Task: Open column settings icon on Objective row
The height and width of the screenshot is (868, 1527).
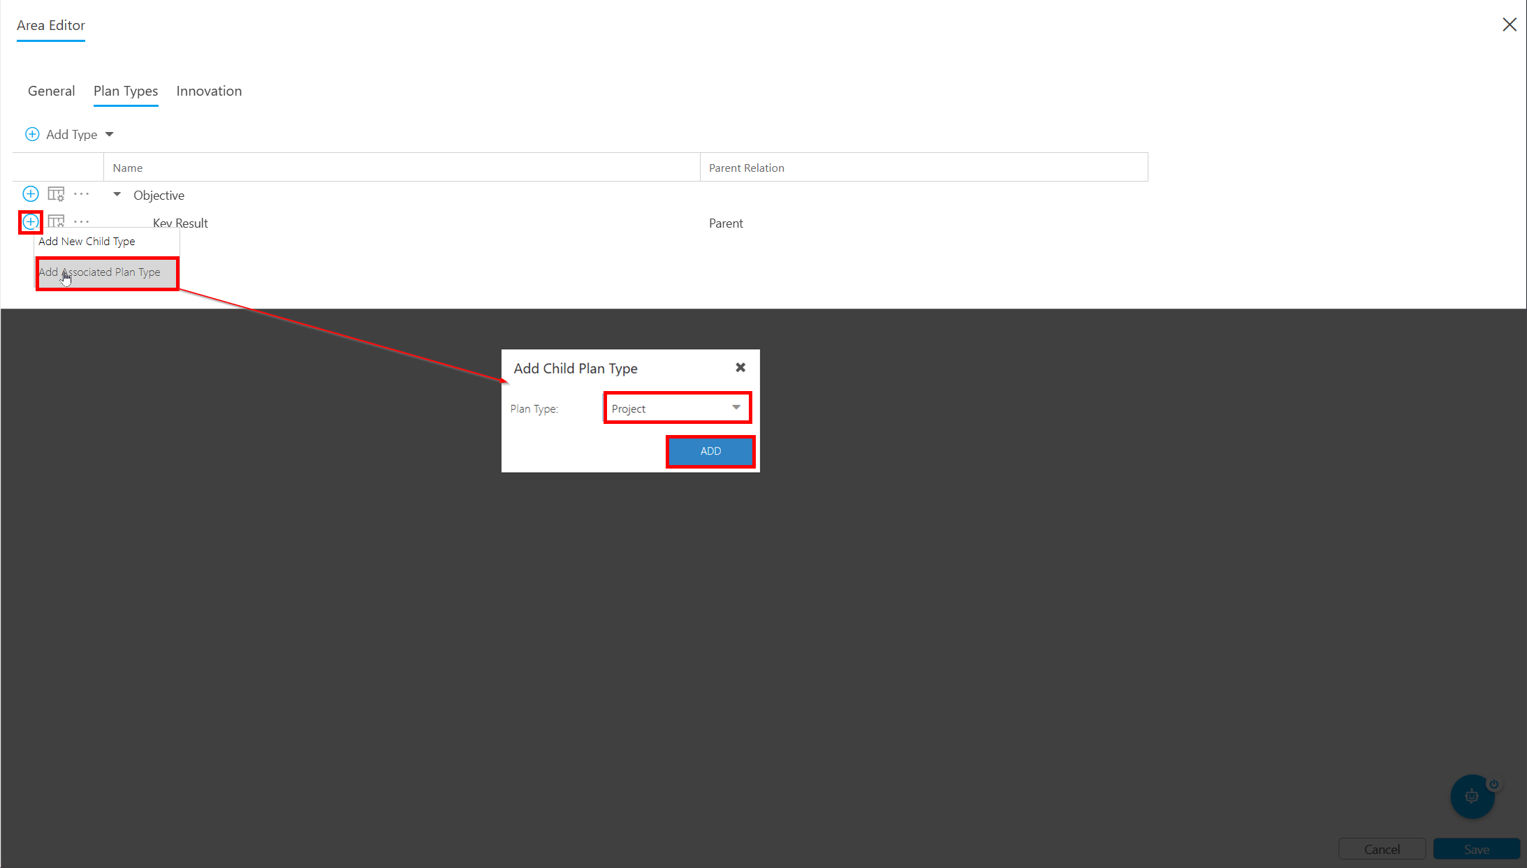Action: coord(56,194)
